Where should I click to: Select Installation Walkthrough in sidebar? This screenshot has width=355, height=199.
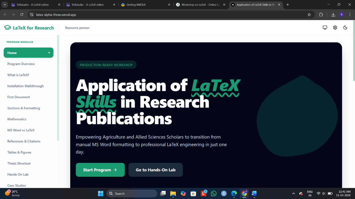pos(25,86)
